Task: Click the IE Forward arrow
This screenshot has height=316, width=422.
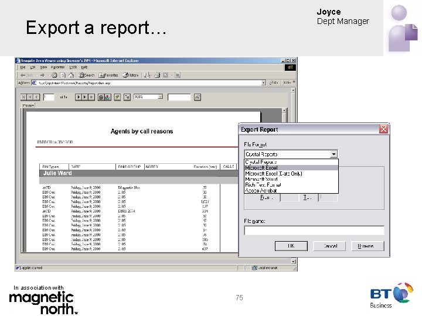Action: 42,75
